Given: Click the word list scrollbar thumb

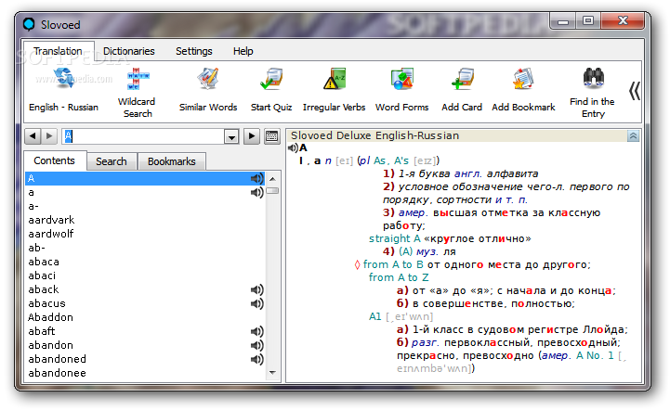Looking at the screenshot, I should coord(272,191).
